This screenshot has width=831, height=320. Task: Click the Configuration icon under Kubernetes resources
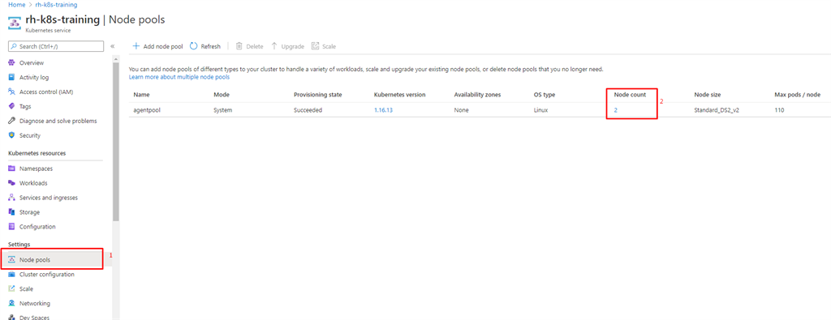(11, 226)
